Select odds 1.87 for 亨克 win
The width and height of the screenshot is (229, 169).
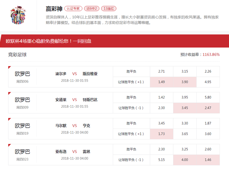pos(208,124)
